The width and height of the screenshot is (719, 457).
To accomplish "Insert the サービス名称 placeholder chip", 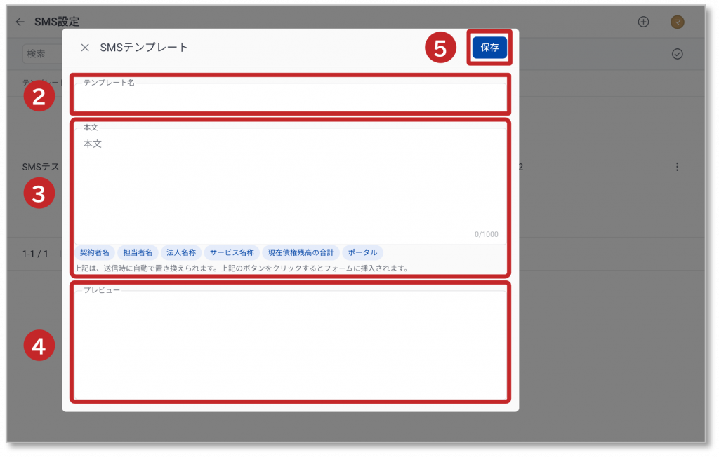I will (232, 252).
